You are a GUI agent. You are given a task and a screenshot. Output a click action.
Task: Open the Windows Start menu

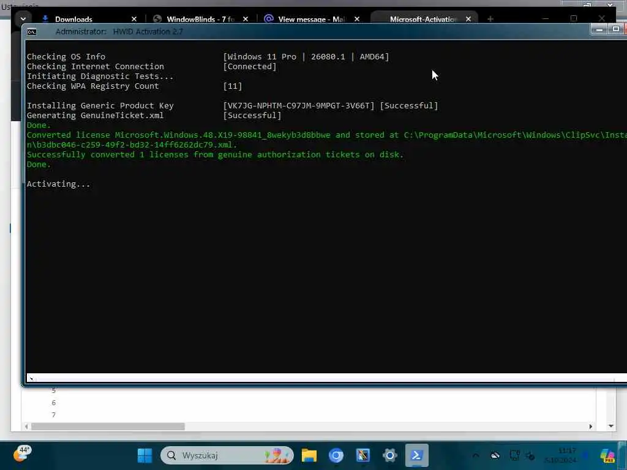click(145, 455)
